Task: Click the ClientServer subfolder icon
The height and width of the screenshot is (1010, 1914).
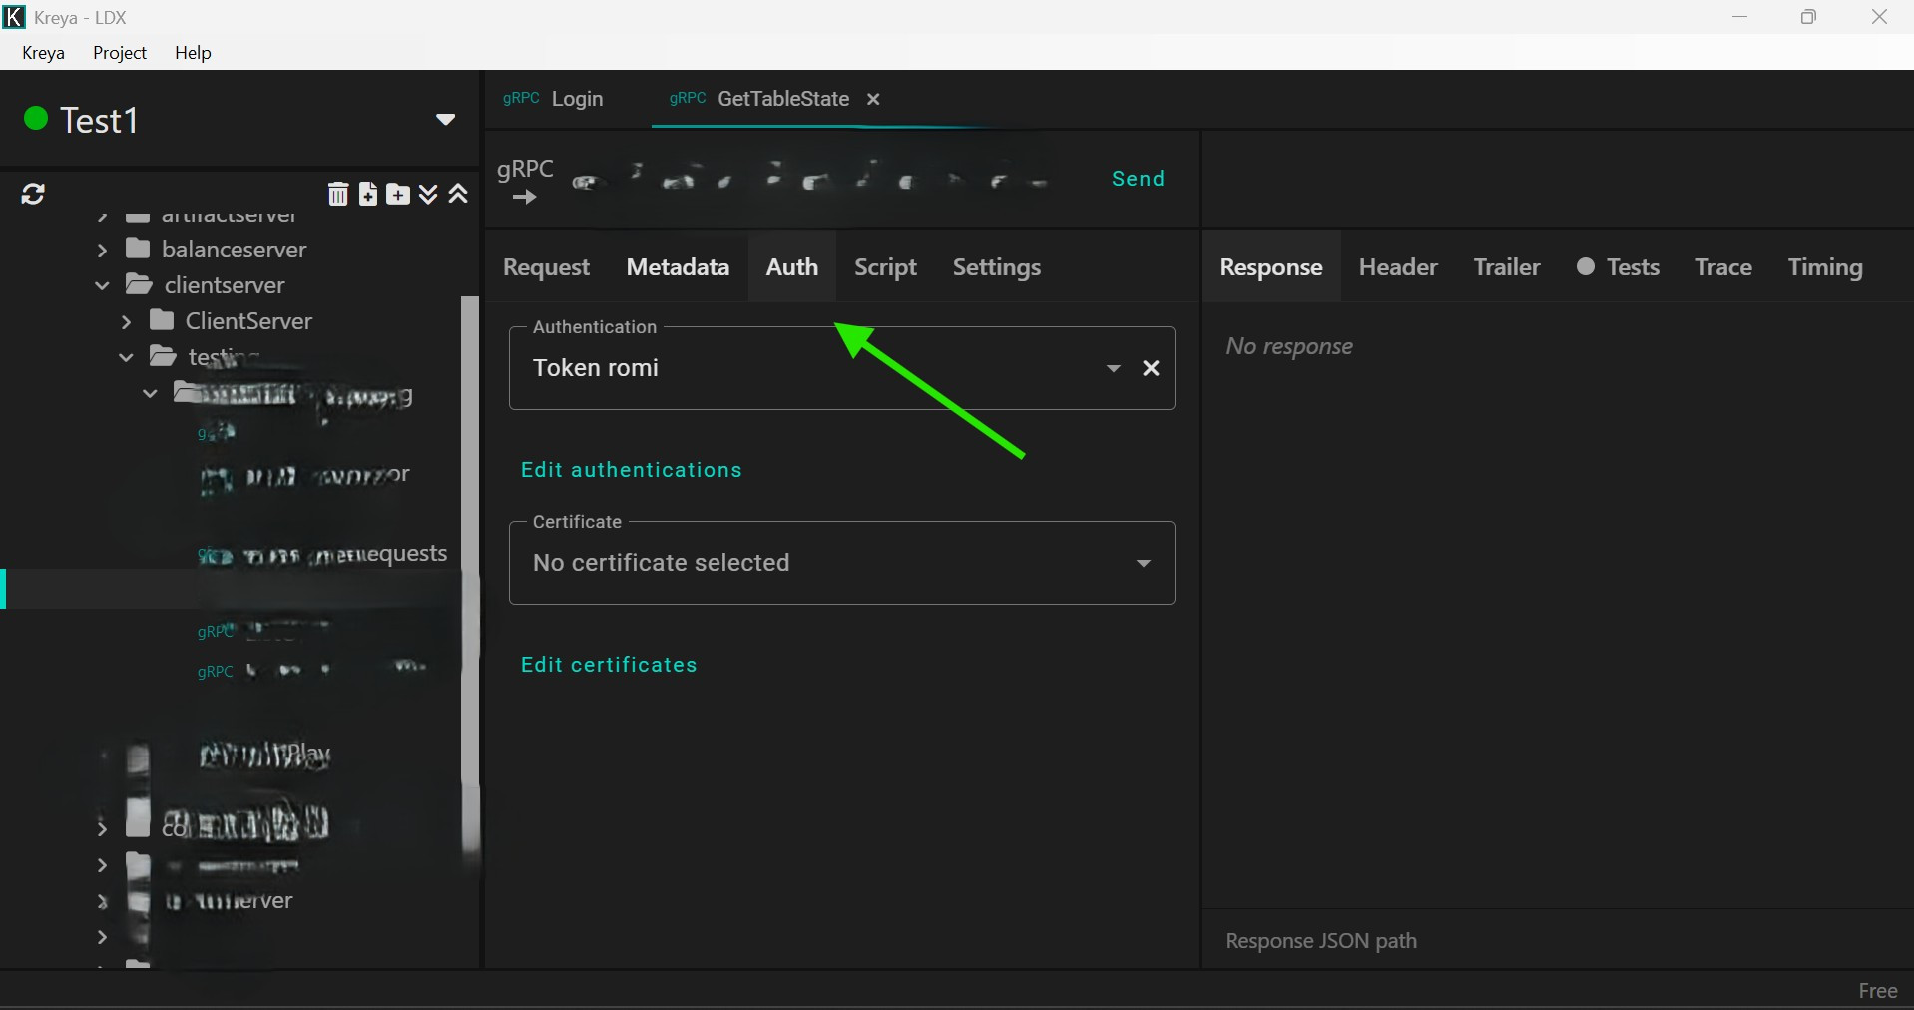Action: [162, 320]
